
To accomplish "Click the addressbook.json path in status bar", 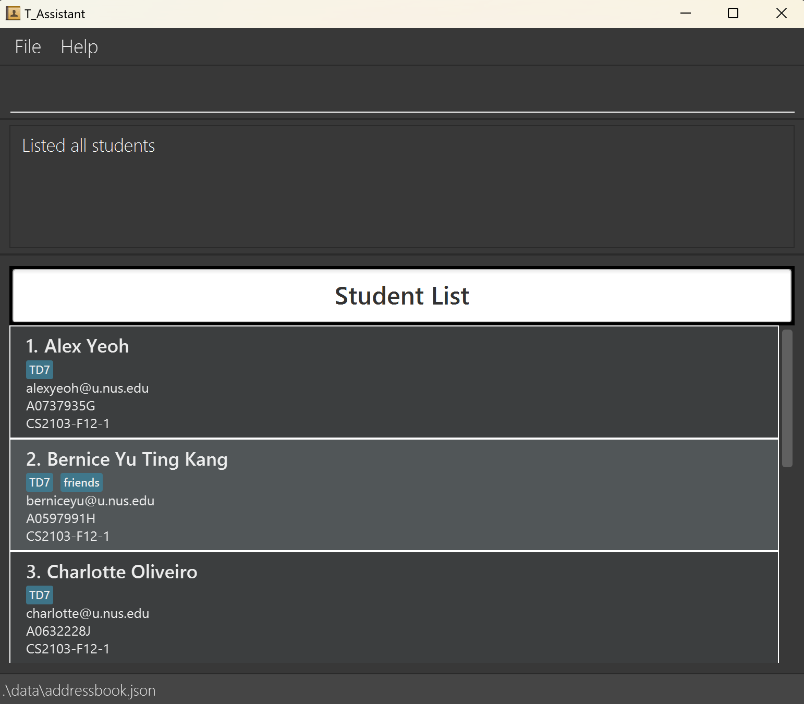I will point(79,690).
